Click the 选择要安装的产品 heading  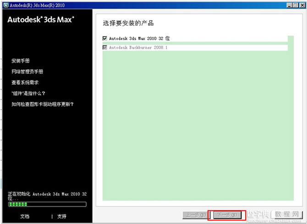[x=128, y=23]
